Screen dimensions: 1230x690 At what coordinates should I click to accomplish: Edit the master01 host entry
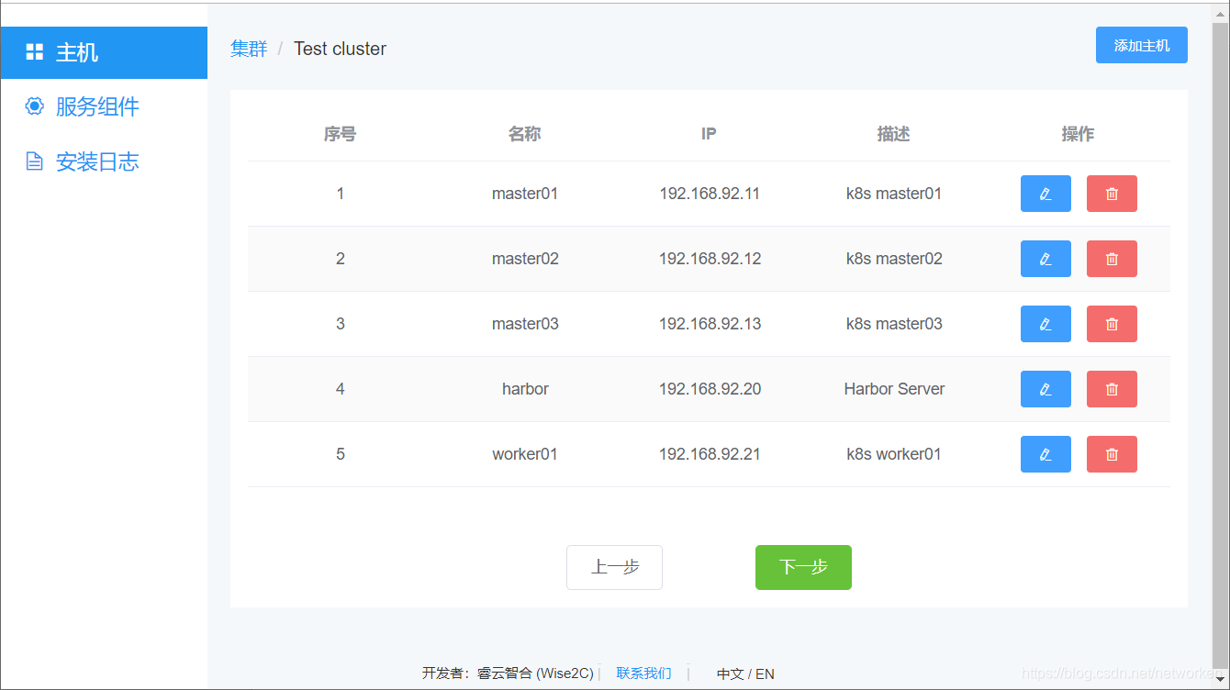click(x=1045, y=194)
